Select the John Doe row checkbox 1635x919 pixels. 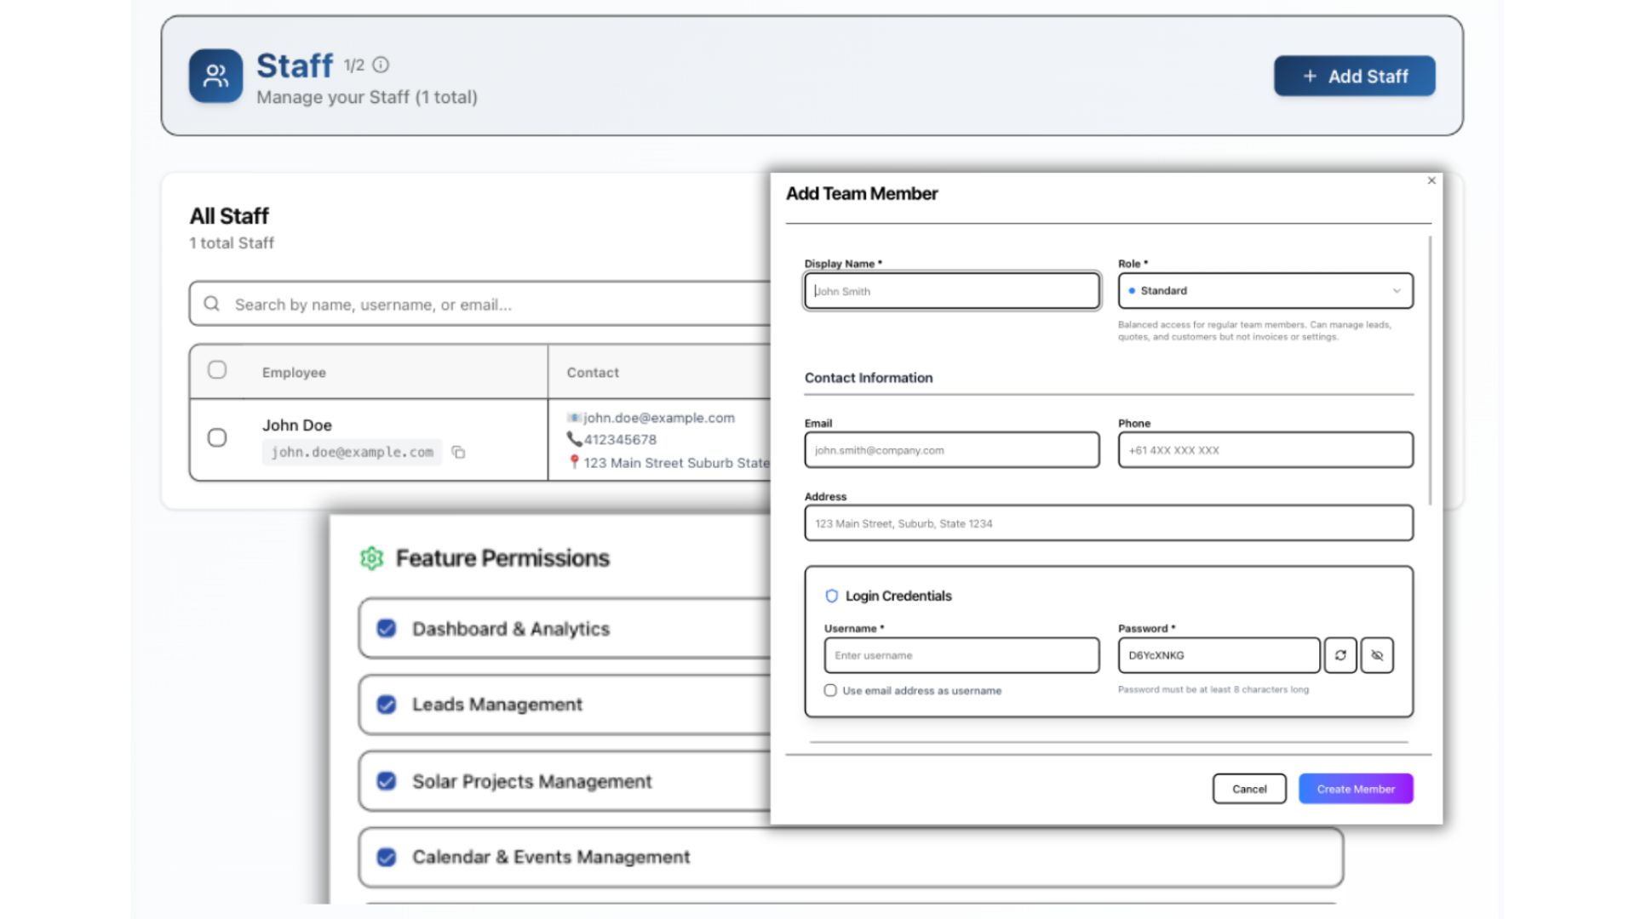click(x=217, y=437)
